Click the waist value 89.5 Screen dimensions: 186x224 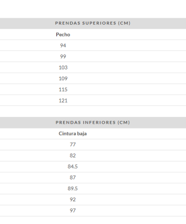72,189
